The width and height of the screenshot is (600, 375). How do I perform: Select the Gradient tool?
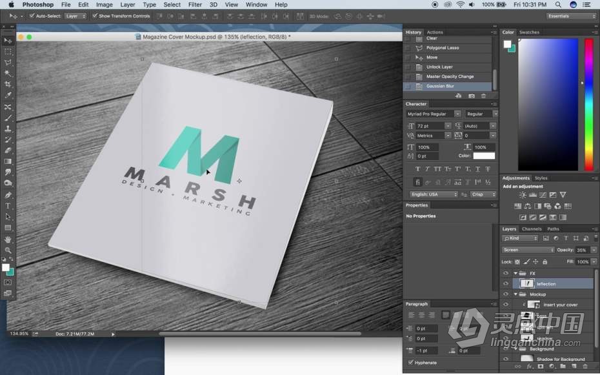(8, 161)
